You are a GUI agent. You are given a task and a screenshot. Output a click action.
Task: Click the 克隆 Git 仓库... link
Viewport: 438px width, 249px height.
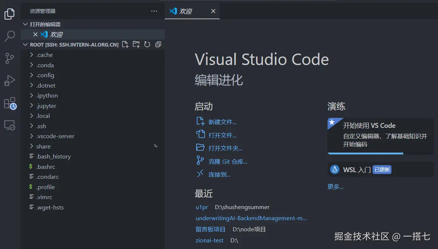tap(227, 161)
